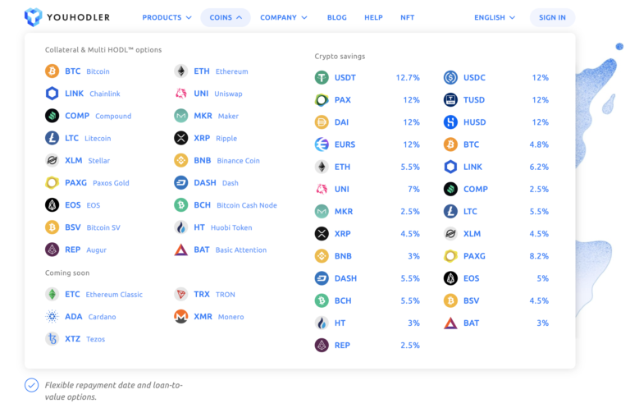
Task: Click the PAX icon in Crypto savings
Action: 322,99
